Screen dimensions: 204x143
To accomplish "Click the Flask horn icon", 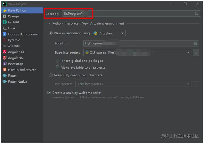I will pos(5,28).
